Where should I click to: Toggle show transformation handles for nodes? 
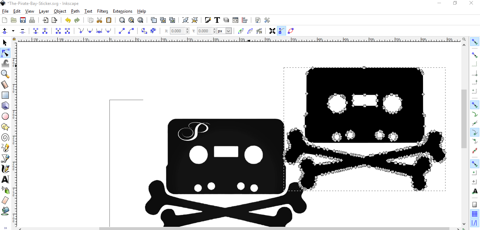tap(272, 31)
